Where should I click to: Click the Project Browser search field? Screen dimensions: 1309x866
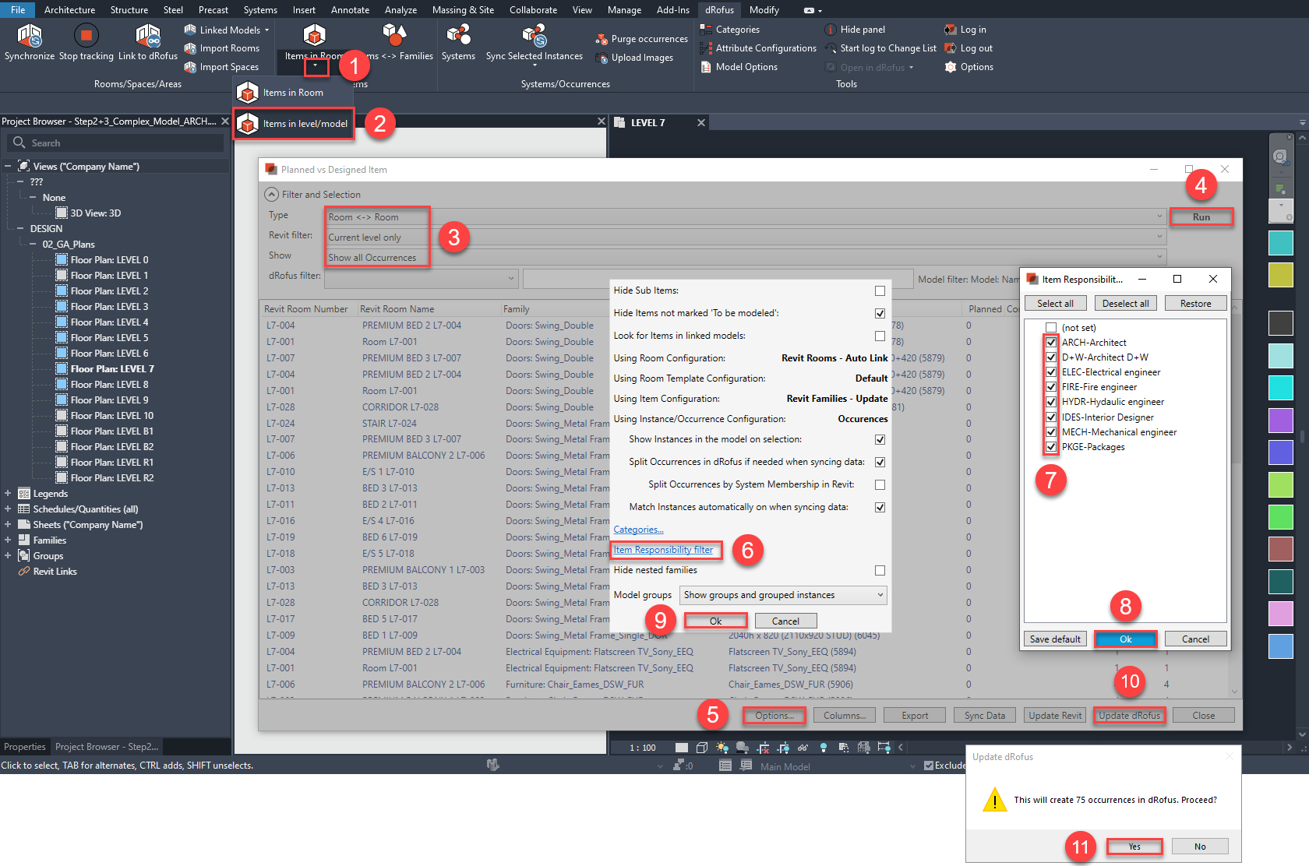click(x=117, y=143)
